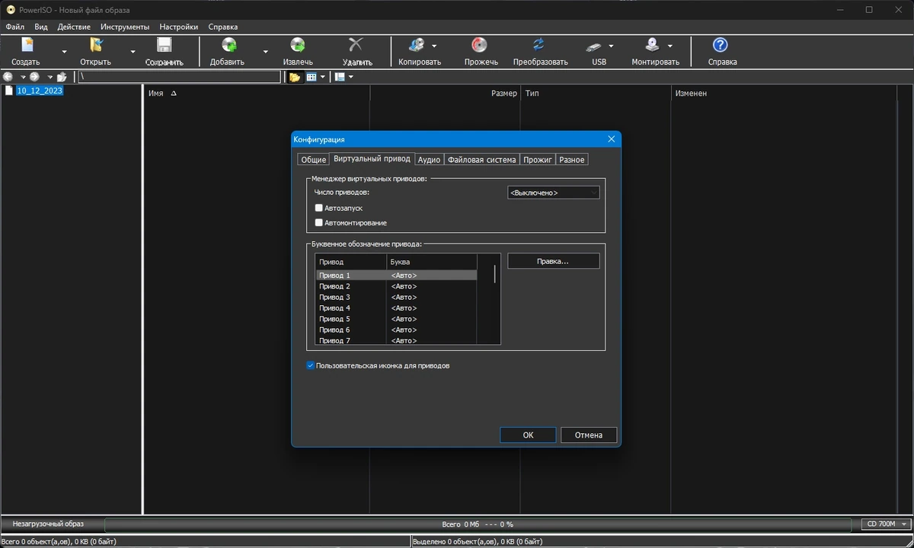
Task: Click the Монтировать (Mount) toolbar icon
Action: click(x=652, y=45)
